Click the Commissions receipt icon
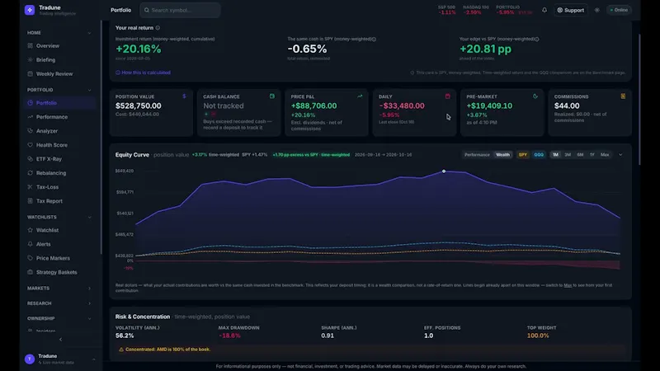This screenshot has height=371, width=660. pos(623,96)
